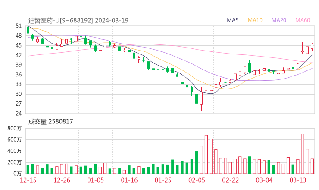The width and height of the screenshot is (319, 190).
Task: Click the 42 price axis label
Action: coord(18,55)
